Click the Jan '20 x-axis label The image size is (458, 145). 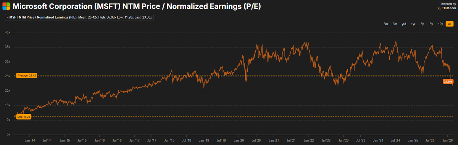click(x=239, y=141)
